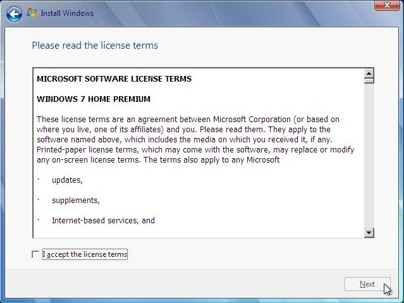Screen dimensions: 404x303
Task: Click the scrollbar thumb in license box
Action: click(x=369, y=80)
